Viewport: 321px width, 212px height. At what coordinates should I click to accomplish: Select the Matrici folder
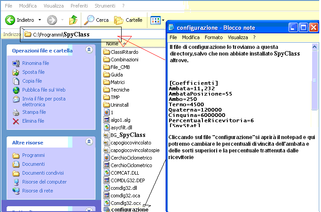click(x=114, y=82)
